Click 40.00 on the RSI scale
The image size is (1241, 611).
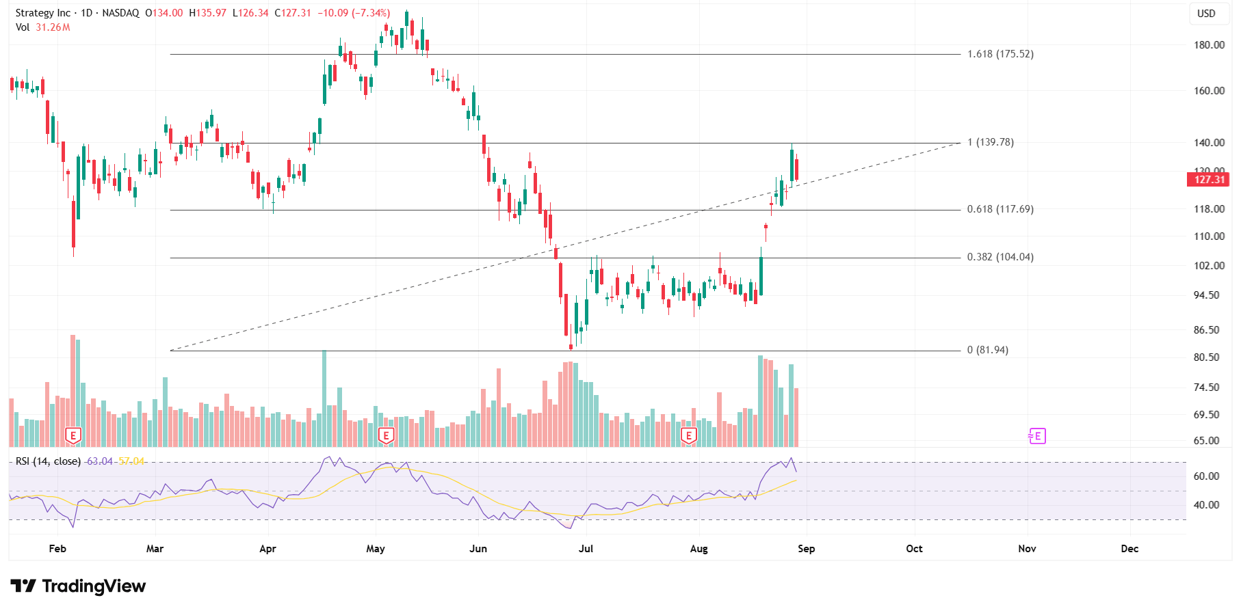[1207, 505]
